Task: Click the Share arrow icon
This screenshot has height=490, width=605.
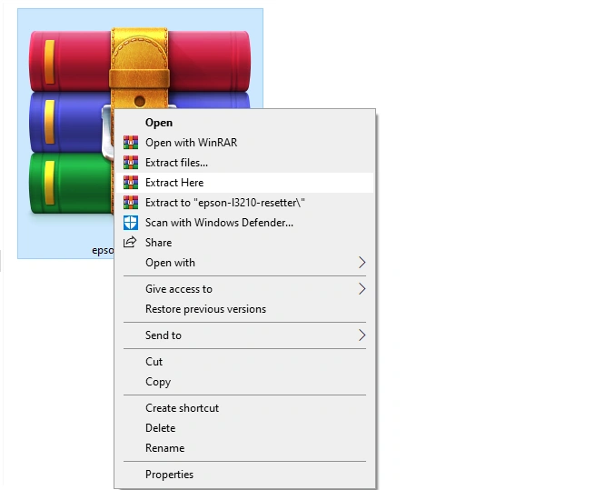Action: 130,242
